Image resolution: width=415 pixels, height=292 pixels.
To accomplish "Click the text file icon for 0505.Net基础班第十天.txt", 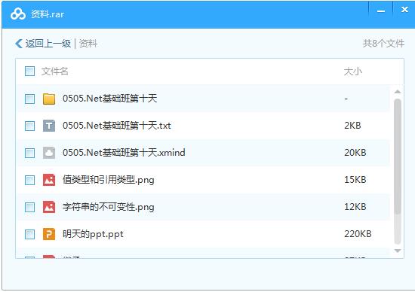I will click(x=49, y=126).
